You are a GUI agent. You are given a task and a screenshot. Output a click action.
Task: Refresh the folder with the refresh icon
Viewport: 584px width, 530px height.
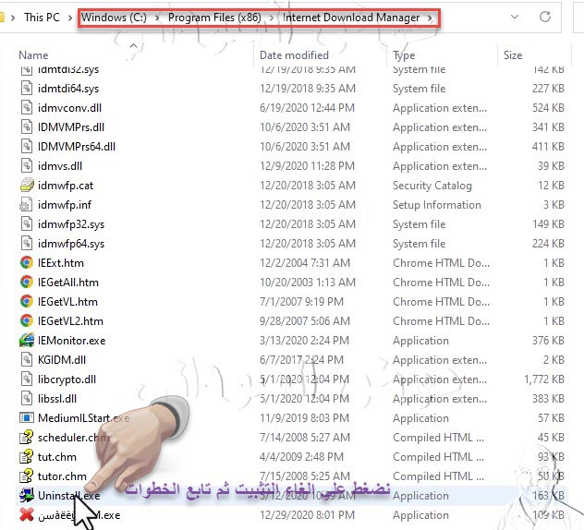coord(546,17)
